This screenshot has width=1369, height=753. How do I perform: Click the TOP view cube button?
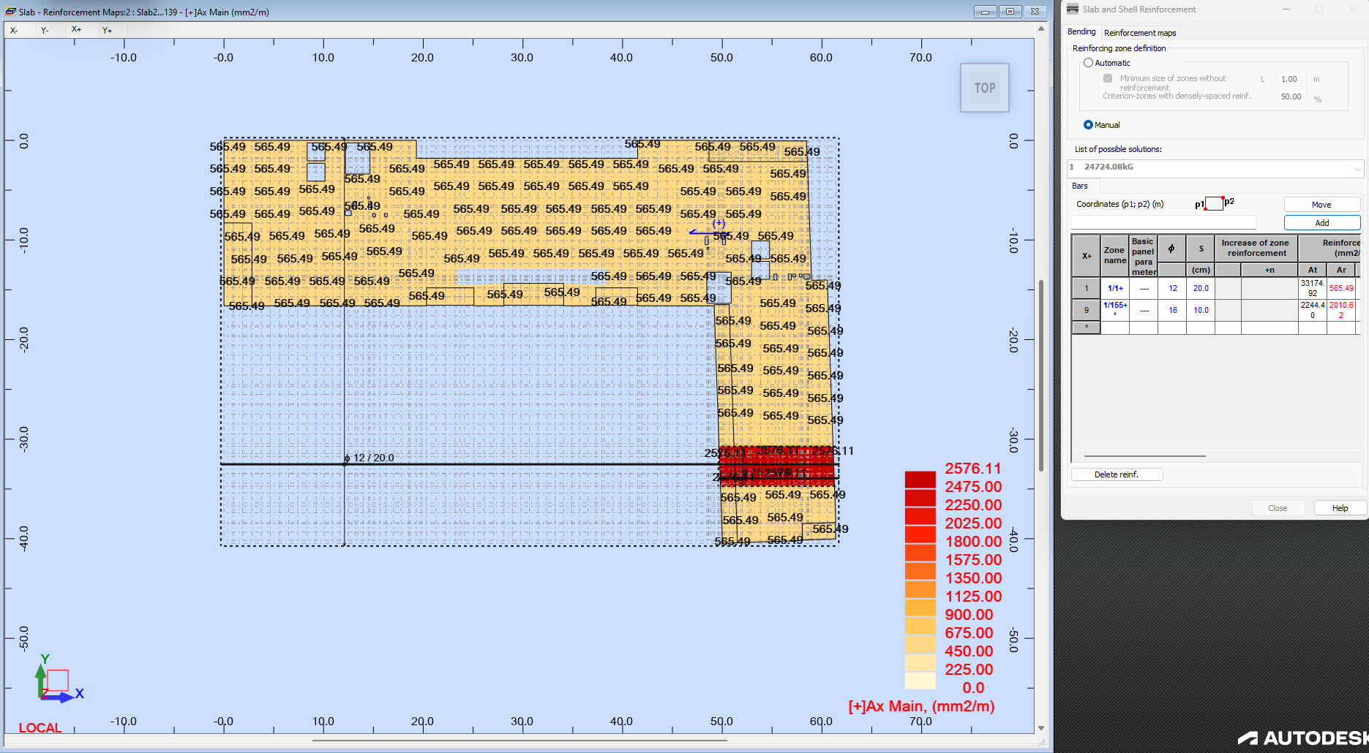pyautogui.click(x=984, y=88)
